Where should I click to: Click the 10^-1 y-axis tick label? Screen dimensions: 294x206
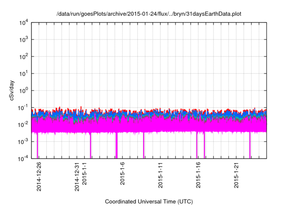(23, 108)
